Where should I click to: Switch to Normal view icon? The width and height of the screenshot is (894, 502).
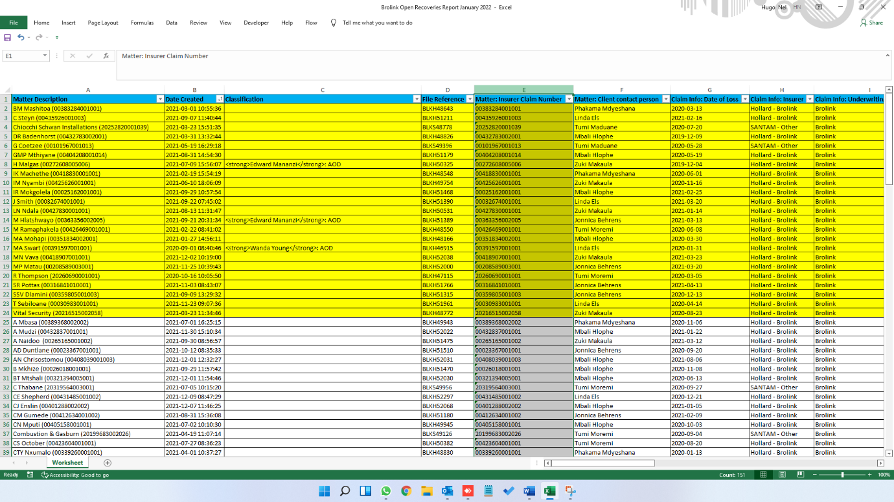[x=763, y=475]
